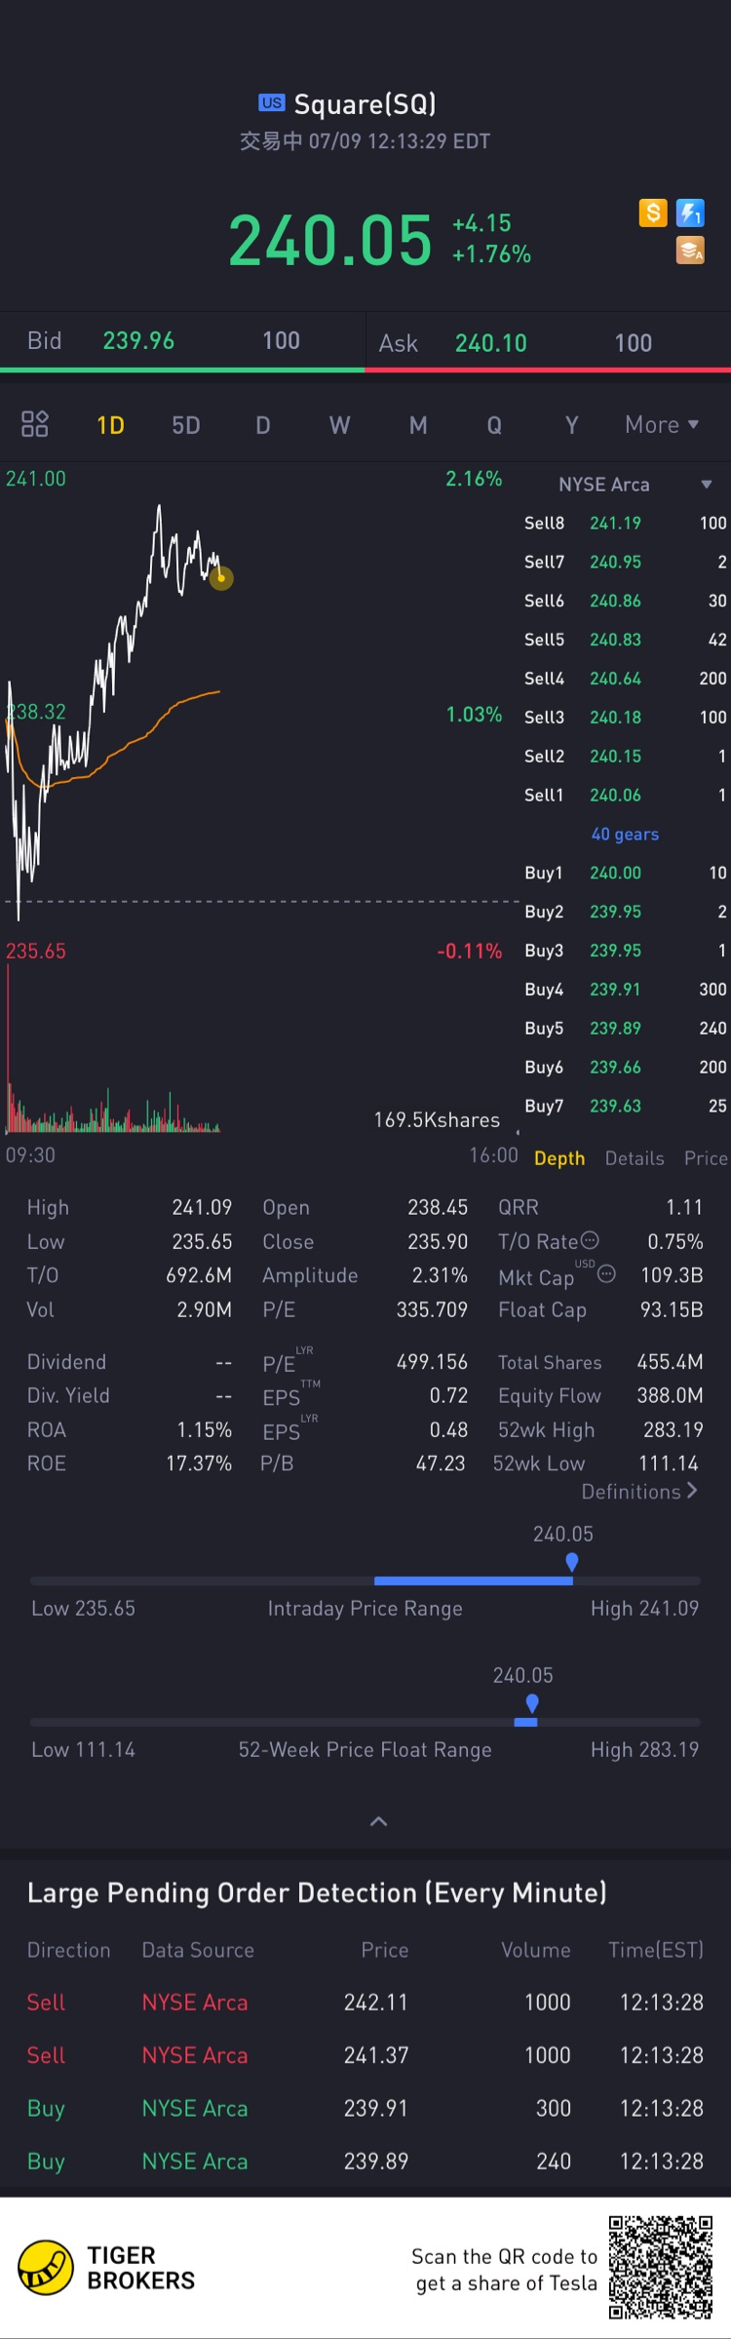731x2339 pixels.
Task: Tap the 40 gears depth setting
Action: pos(625,835)
